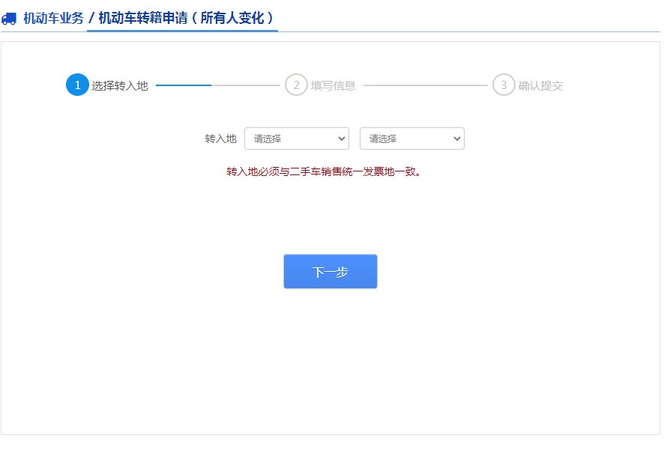Click the truck icon beside 机动车业务
This screenshot has height=450, width=670.
tap(9, 19)
